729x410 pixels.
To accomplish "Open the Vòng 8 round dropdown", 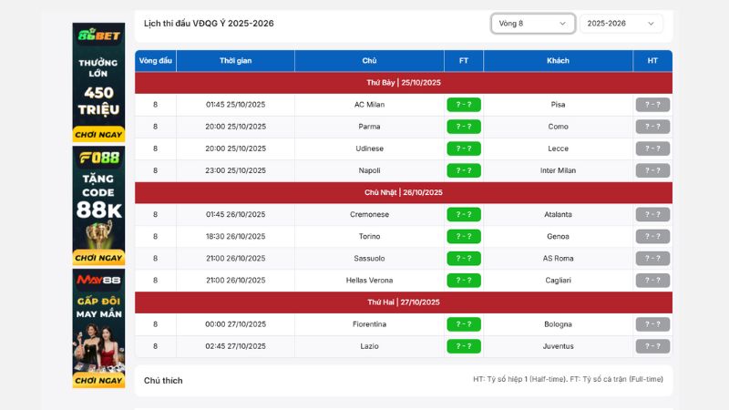I will [x=532, y=24].
